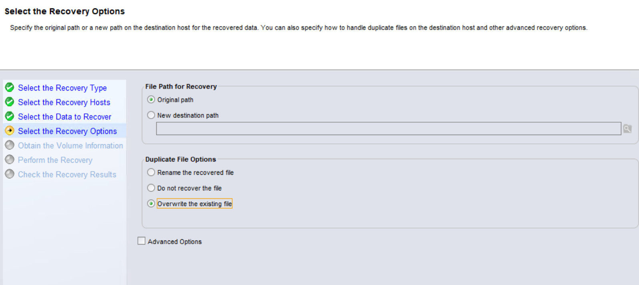Click the gray icon beside Perform the Recovery
The image size is (639, 285).
(10, 160)
